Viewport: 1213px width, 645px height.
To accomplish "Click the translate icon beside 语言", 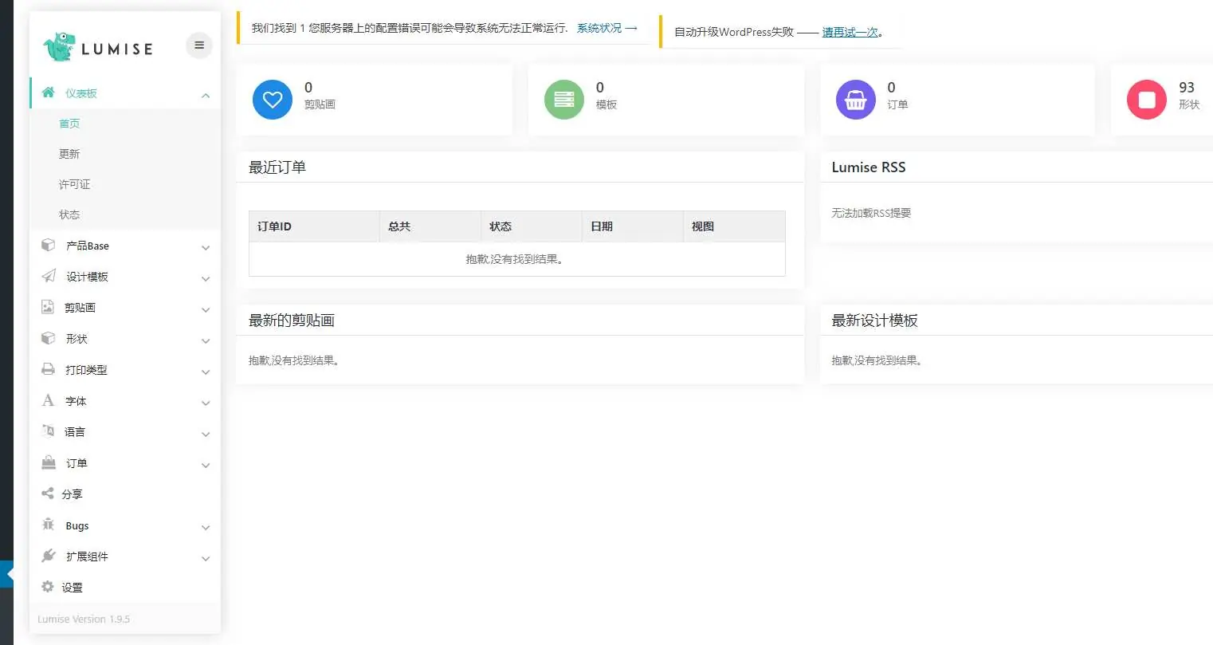I will click(48, 431).
